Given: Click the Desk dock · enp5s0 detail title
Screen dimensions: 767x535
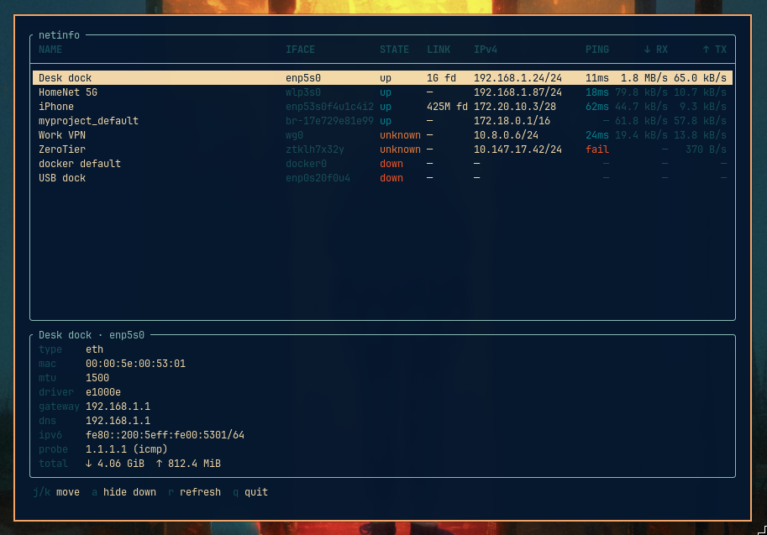Looking at the screenshot, I should (x=92, y=335).
